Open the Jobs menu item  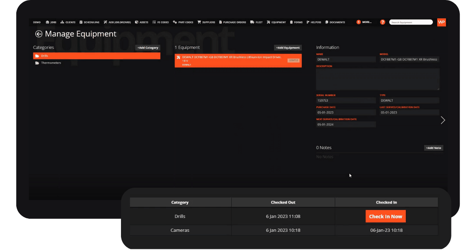click(x=51, y=22)
